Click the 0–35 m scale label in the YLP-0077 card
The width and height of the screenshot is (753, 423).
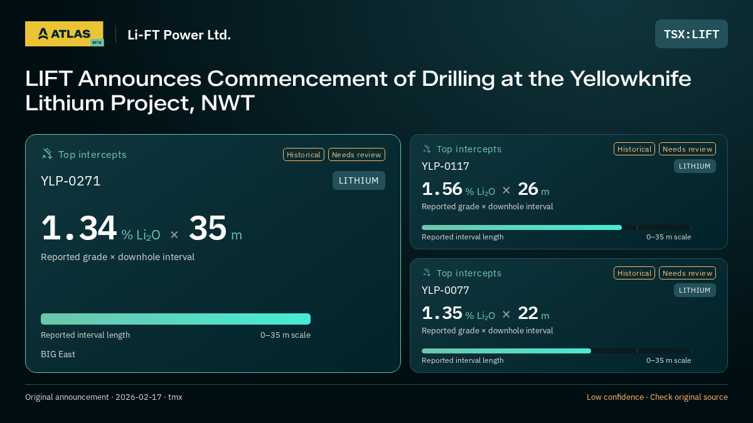tap(669, 360)
